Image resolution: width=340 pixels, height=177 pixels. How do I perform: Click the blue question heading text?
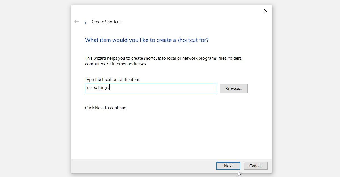(147, 40)
